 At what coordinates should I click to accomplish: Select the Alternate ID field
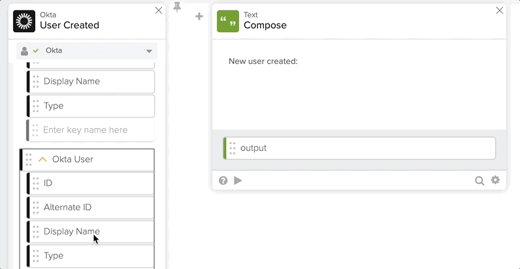point(91,208)
